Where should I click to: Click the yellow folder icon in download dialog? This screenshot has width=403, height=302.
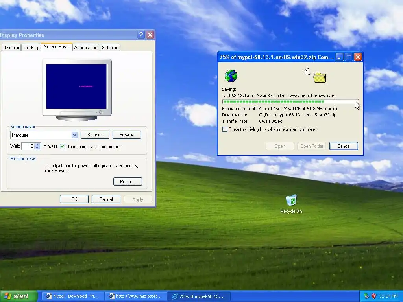(x=320, y=77)
